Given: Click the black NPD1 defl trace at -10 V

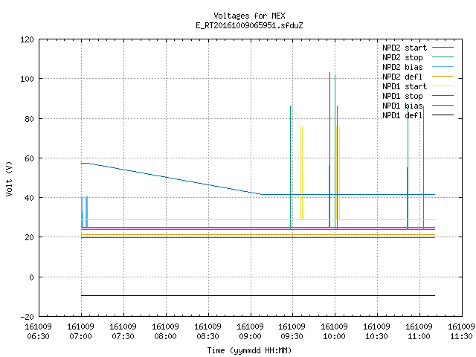Looking at the screenshot, I should click(x=258, y=295).
